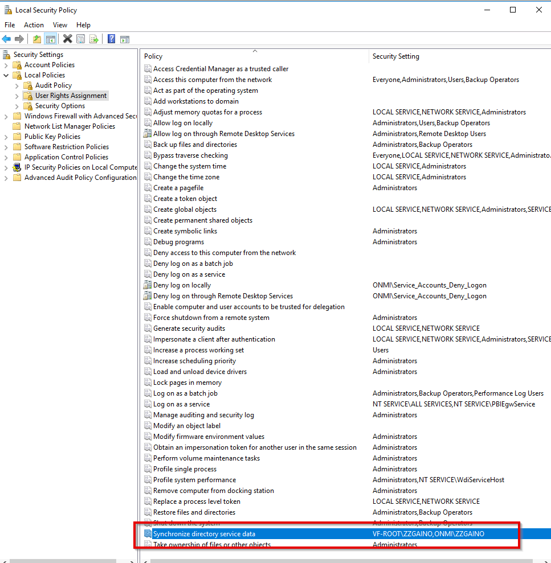Viewport: 551px width, 563px height.
Task: Expand the Software Restriction Policies node
Action: (x=6, y=146)
